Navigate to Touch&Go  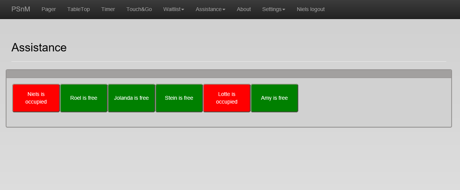tap(139, 9)
